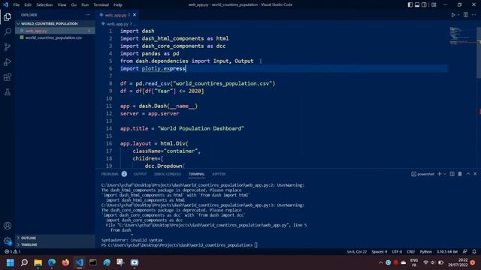Close the web_app.py editor tab
Screen dimensions: 481x270
click(x=135, y=15)
